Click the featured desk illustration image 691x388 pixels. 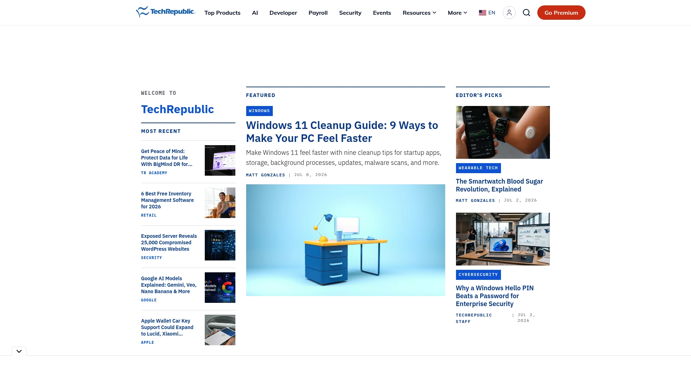345,240
